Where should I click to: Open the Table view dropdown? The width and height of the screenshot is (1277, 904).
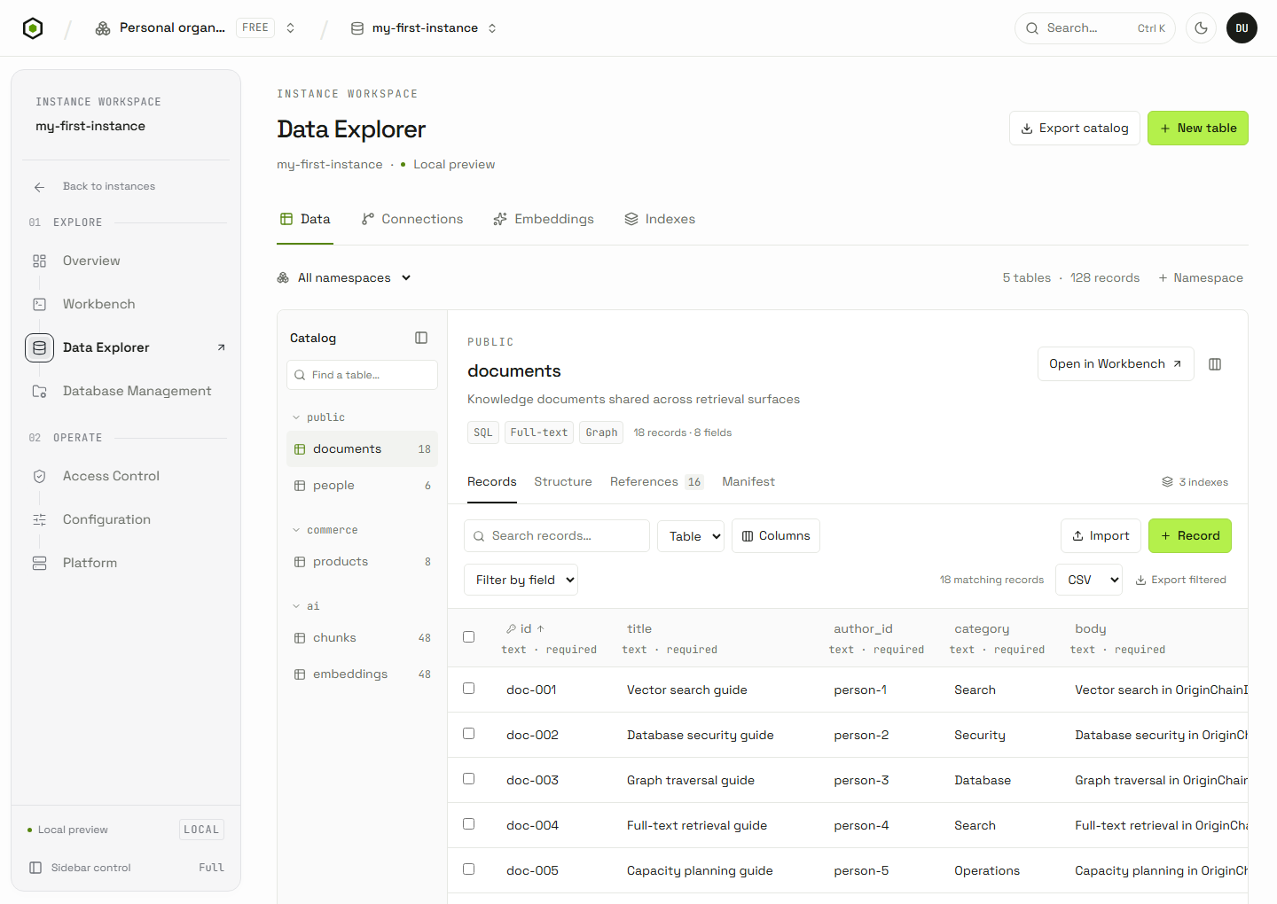(691, 536)
